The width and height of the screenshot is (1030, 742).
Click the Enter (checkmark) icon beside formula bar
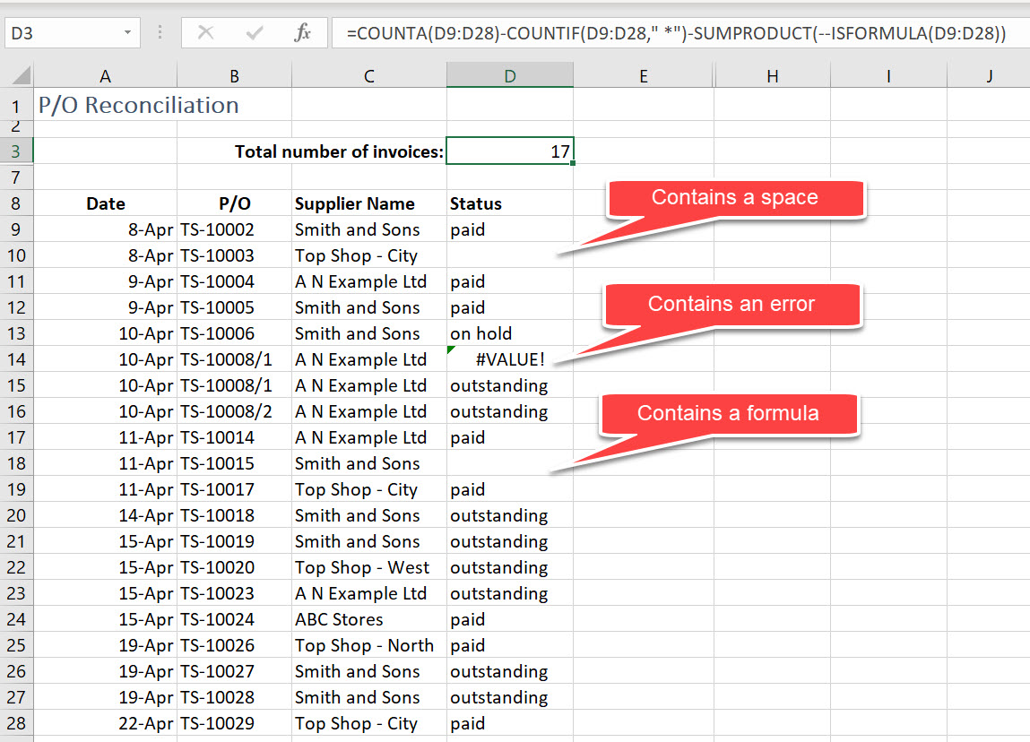coord(255,32)
